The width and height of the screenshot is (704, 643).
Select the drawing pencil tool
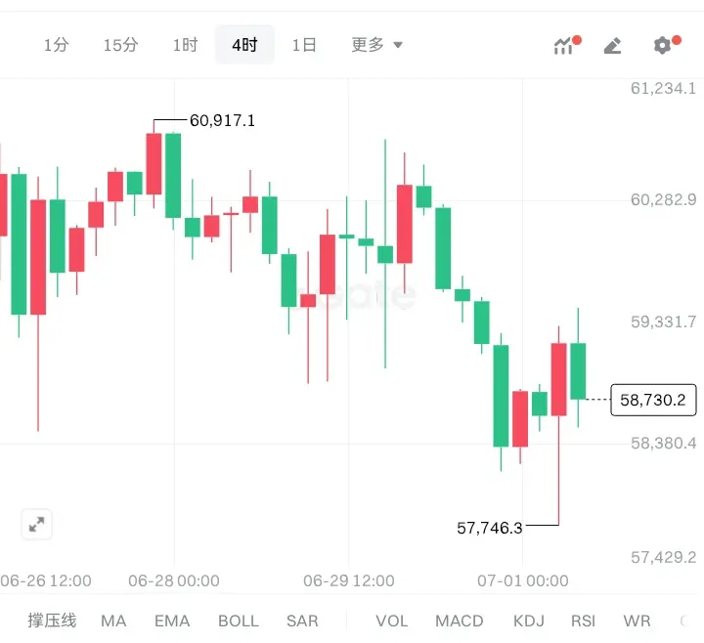[x=613, y=45]
